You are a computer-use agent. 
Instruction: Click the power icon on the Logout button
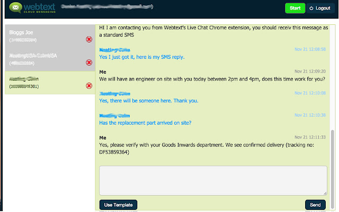coord(311,8)
